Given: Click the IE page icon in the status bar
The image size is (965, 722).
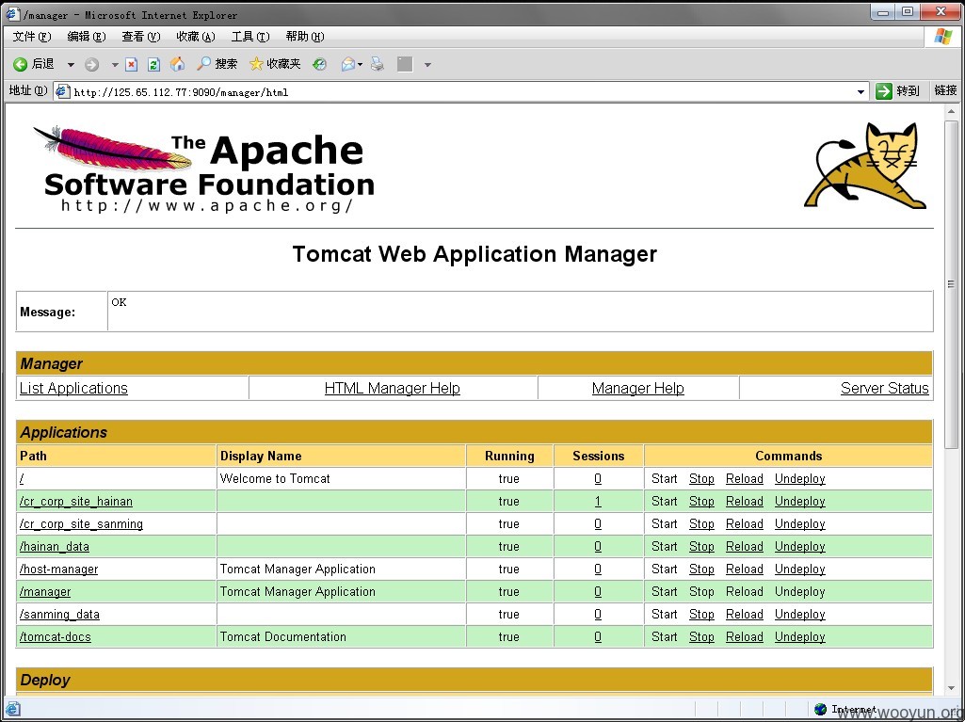Looking at the screenshot, I should [12, 709].
